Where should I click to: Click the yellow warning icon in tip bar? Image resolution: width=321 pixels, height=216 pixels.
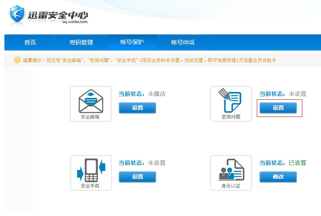17,60
